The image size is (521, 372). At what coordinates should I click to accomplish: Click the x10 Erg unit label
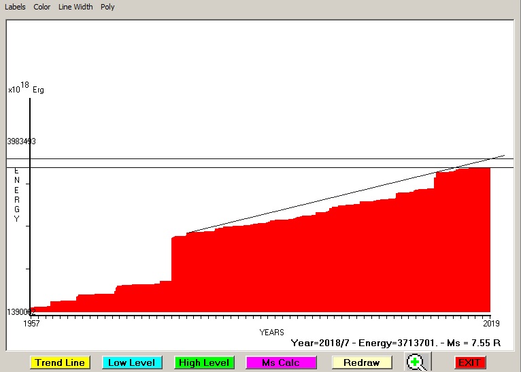25,88
